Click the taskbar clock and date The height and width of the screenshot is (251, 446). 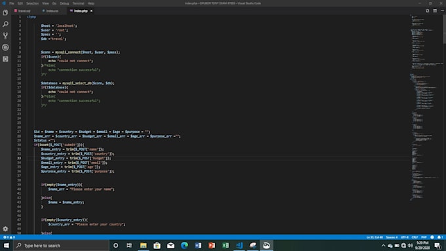[422, 246]
